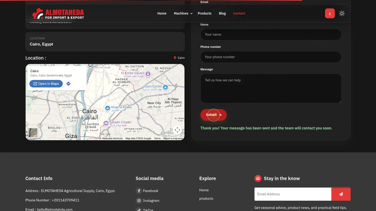Viewport: 376px width, 211px height.
Task: Click the footer phone number +201143709411
Action: click(66, 200)
